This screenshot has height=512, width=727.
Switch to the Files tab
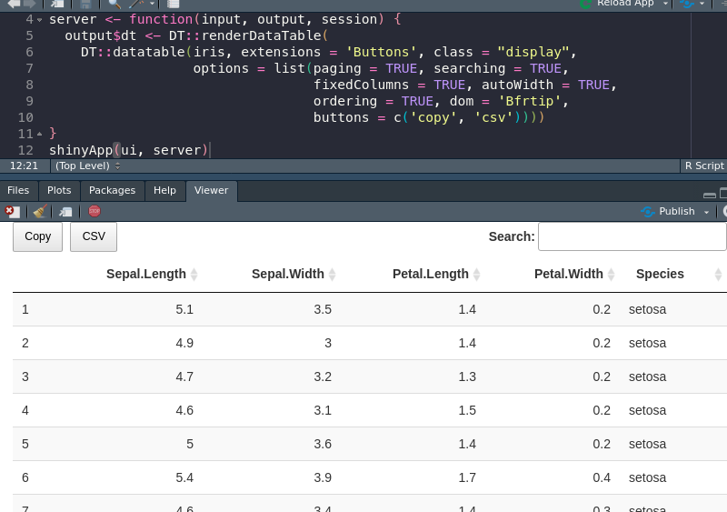click(x=18, y=190)
